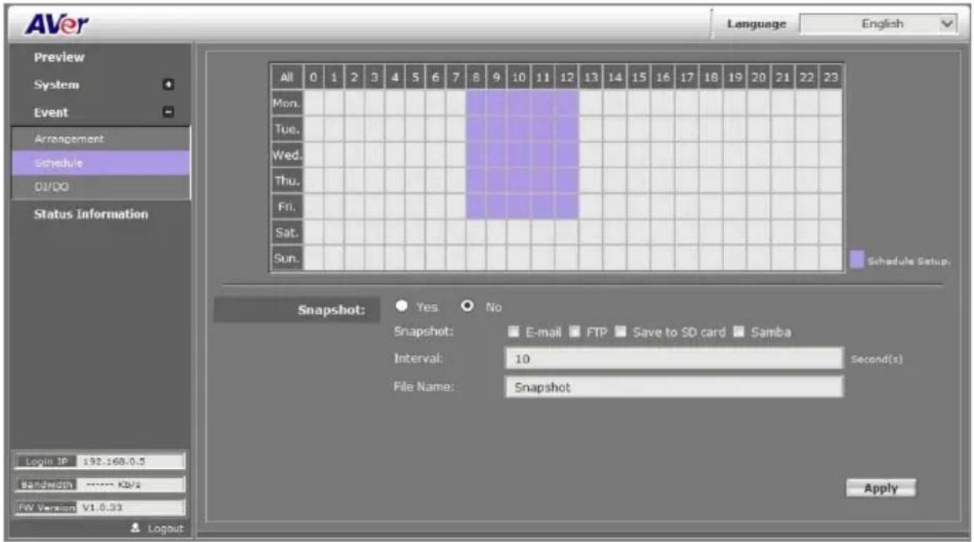974x542 pixels.
Task: Select hour 12 column header
Action: (x=566, y=77)
